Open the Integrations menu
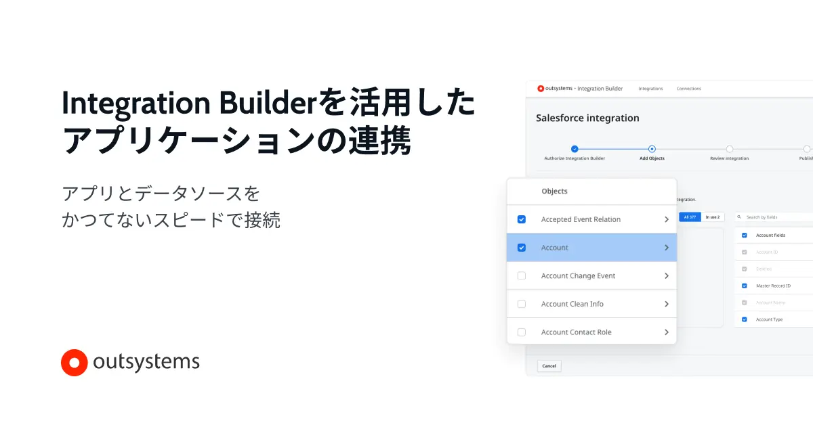Screen dimensions: 813x425 coord(650,88)
